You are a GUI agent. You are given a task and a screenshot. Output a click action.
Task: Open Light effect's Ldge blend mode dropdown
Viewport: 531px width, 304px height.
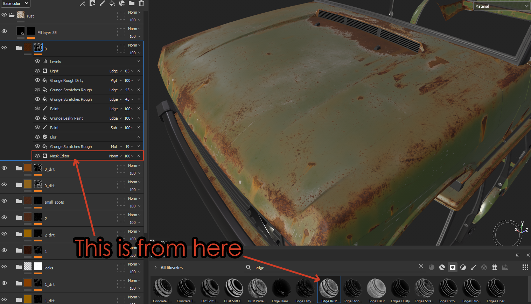pos(116,71)
